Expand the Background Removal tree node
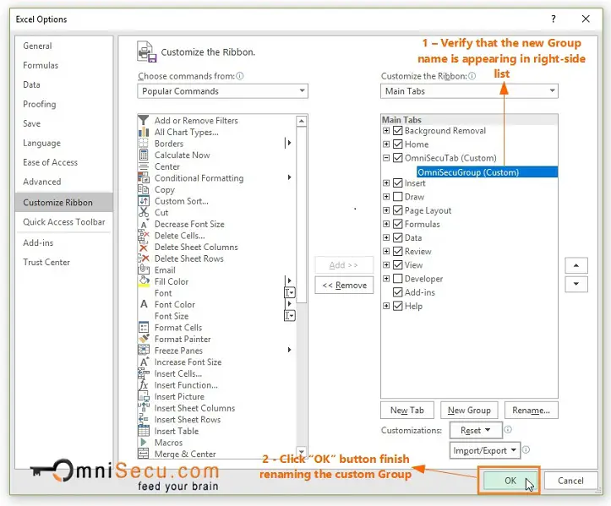The width and height of the screenshot is (611, 506). [385, 130]
